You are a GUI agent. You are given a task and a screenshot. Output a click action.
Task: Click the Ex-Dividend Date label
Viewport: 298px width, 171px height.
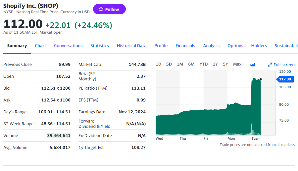[95, 136]
